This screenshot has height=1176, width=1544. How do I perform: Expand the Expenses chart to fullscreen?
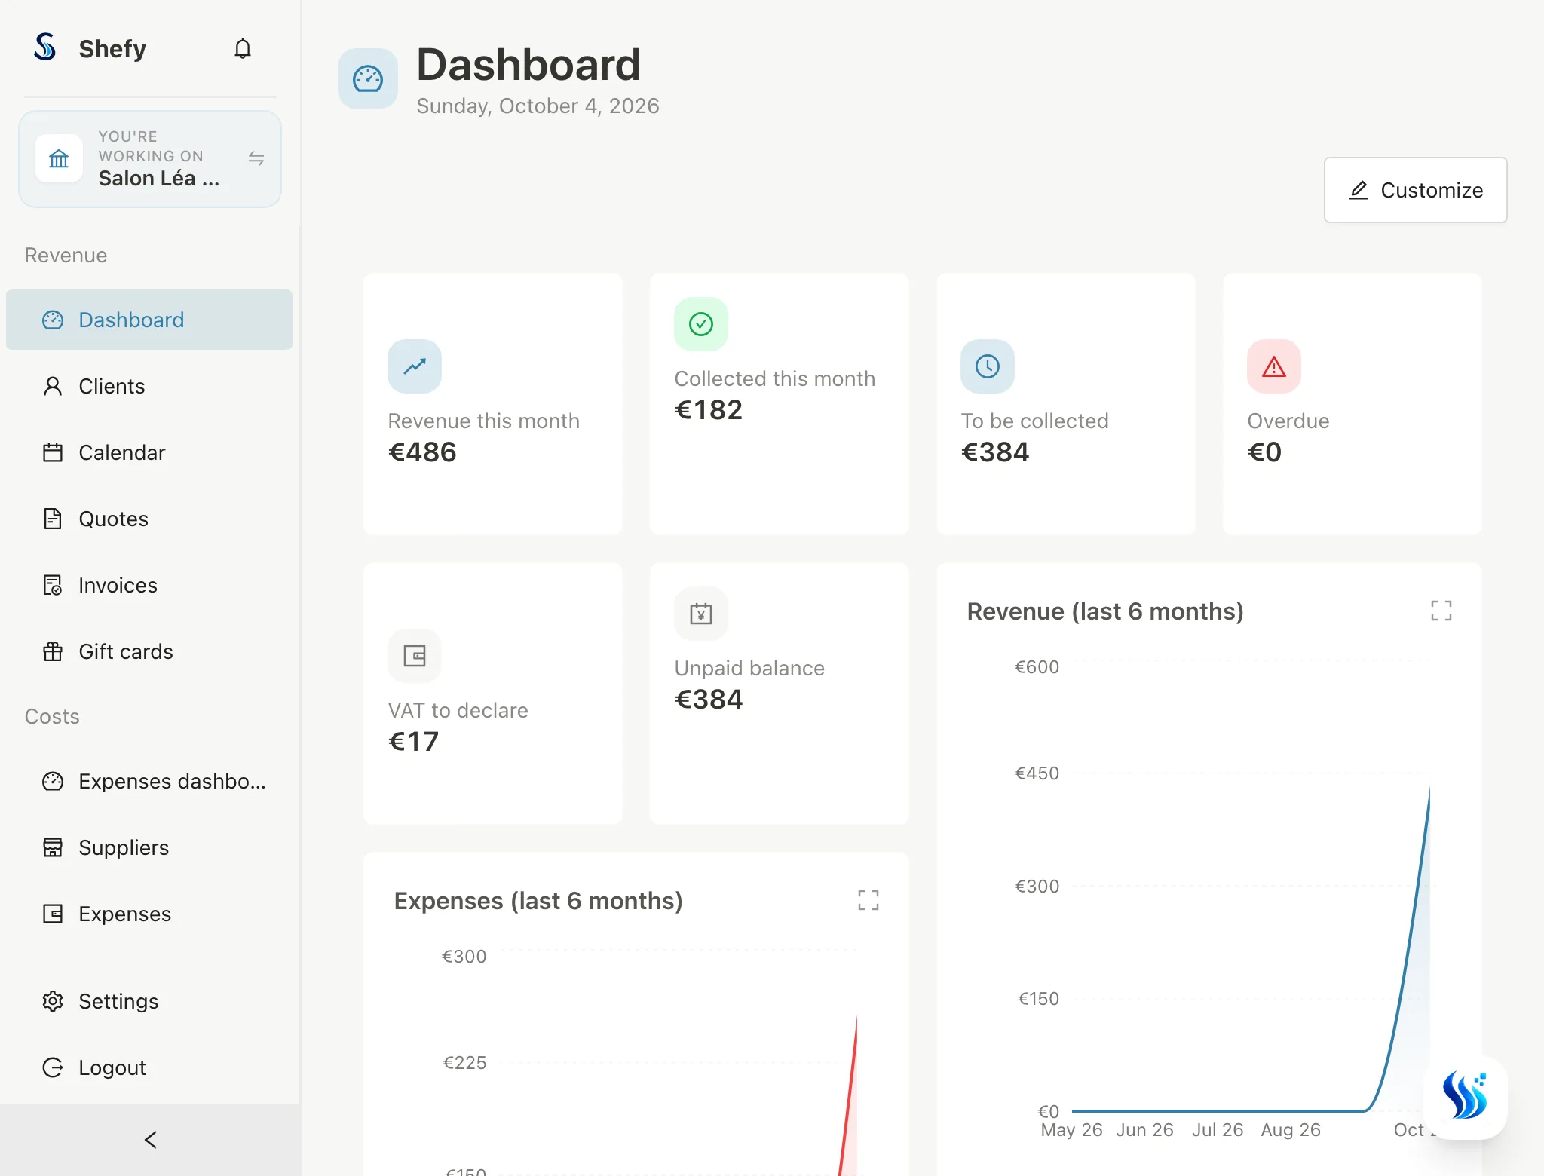(x=868, y=900)
